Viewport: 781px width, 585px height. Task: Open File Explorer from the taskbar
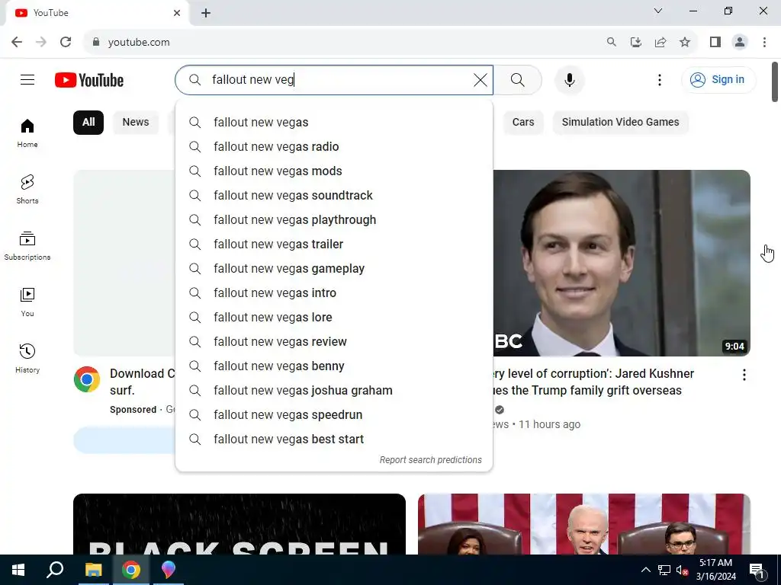point(93,570)
